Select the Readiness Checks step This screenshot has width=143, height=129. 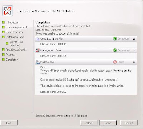coord(16,50)
